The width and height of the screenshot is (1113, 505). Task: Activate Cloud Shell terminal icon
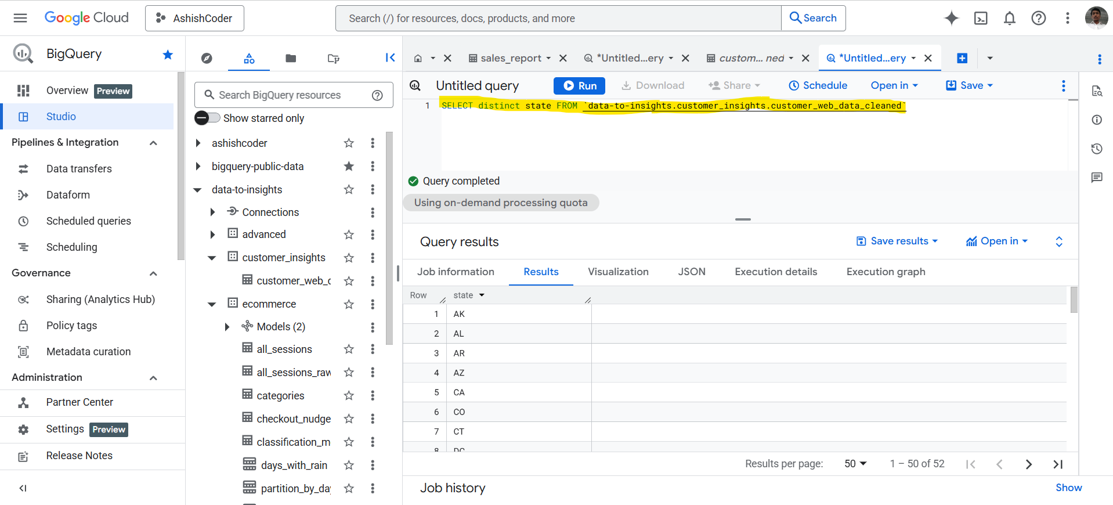pos(981,18)
